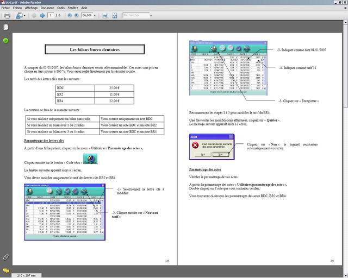Open the comments panel icon at bottom left
Screen dimensions: 348x278
coord(6,271)
